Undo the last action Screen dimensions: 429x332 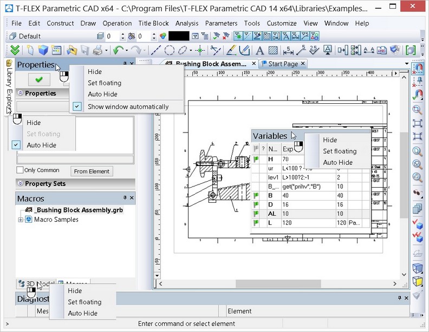(118, 50)
